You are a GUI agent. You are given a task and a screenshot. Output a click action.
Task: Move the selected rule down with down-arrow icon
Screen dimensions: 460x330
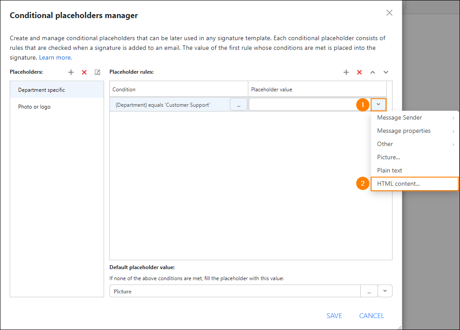(385, 72)
